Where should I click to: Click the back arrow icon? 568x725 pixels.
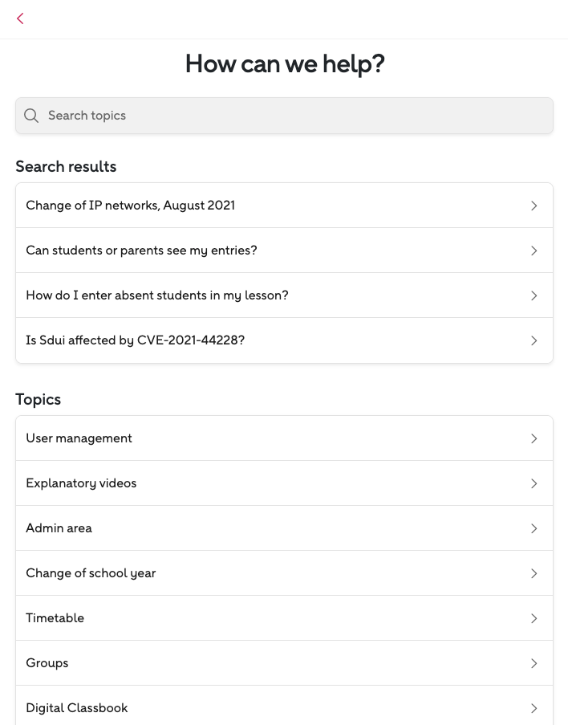pyautogui.click(x=20, y=18)
